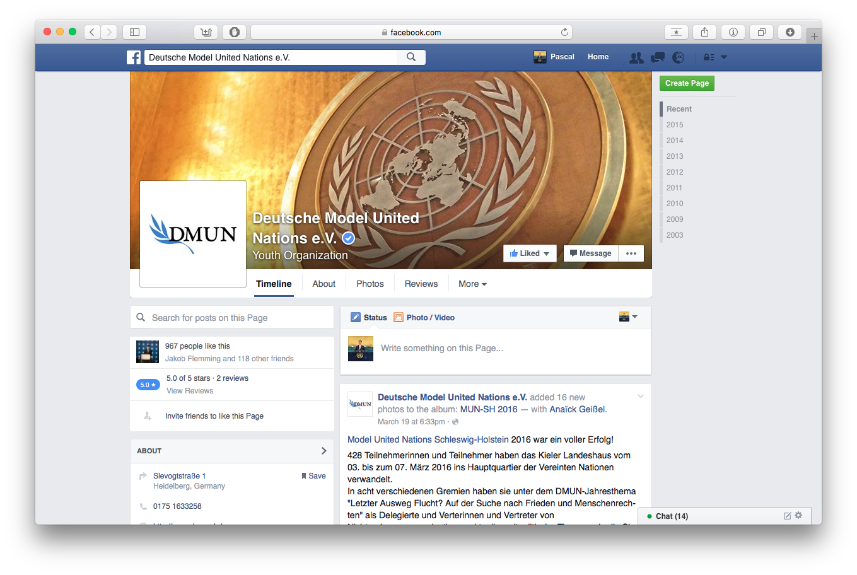This screenshot has height=575, width=857.
Task: Click View Reviews link
Action: click(x=190, y=391)
